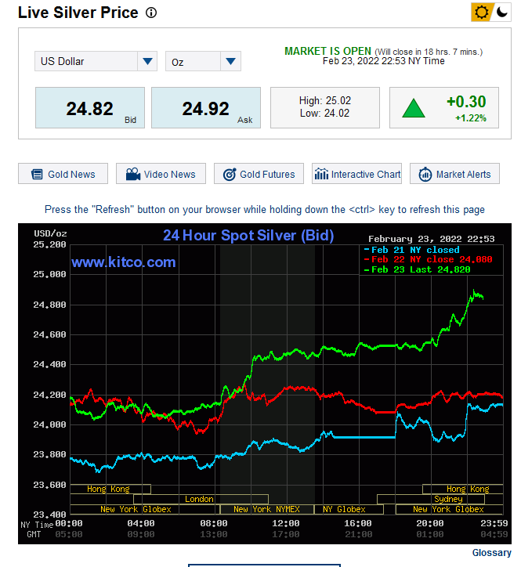Screen dimensions: 521x567
Task: Click the MARKET IS OPEN status text
Action: [x=327, y=51]
